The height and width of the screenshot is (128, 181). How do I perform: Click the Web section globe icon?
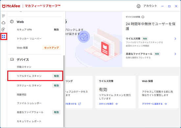tap(12, 22)
